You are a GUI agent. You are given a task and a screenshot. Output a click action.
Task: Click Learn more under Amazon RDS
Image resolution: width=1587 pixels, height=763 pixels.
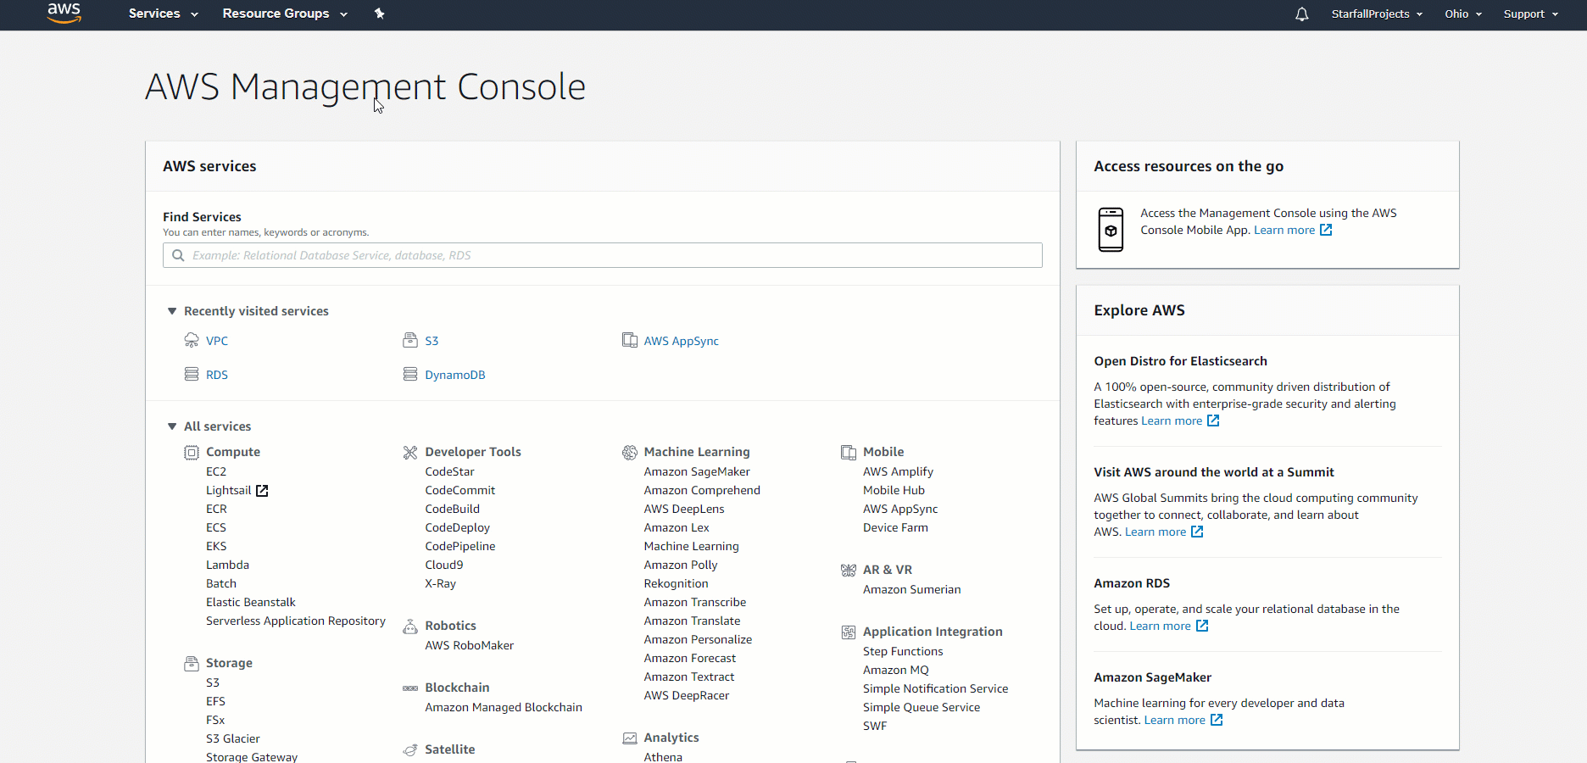(1160, 627)
